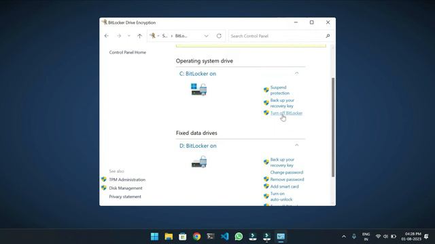Open notifications bell icon

tap(427, 237)
